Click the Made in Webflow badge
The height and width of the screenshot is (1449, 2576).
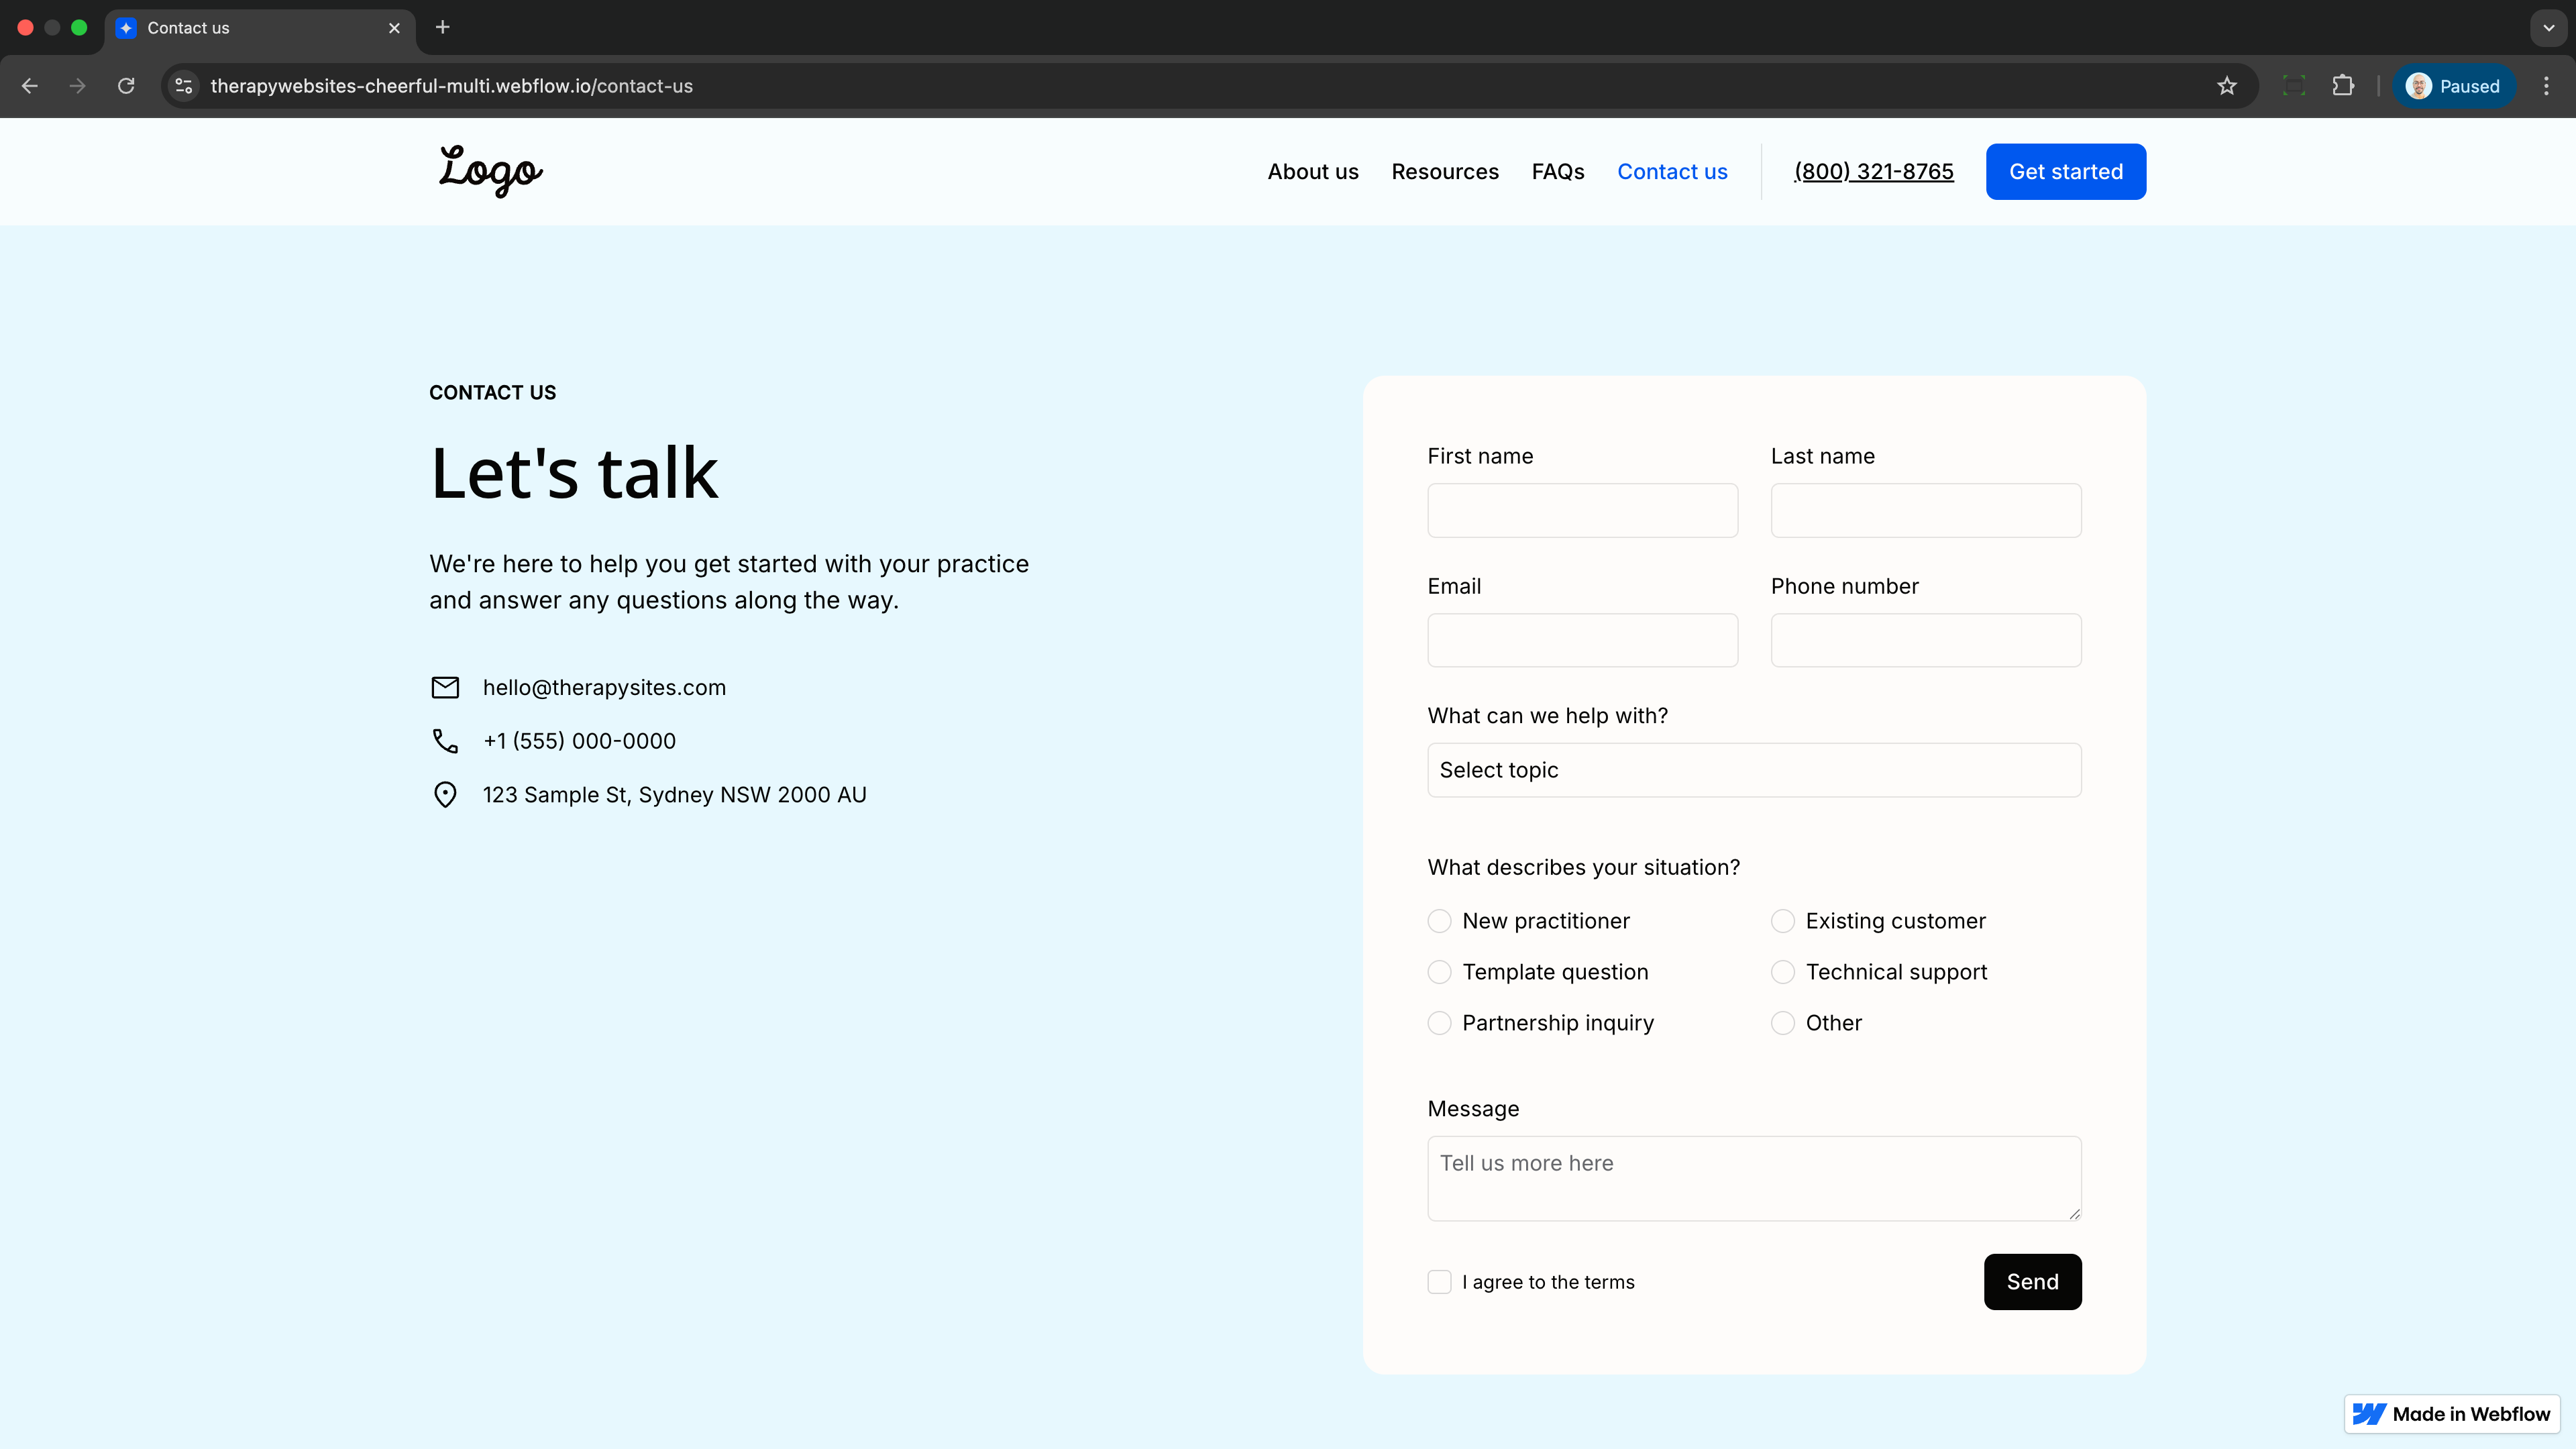tap(2451, 1413)
